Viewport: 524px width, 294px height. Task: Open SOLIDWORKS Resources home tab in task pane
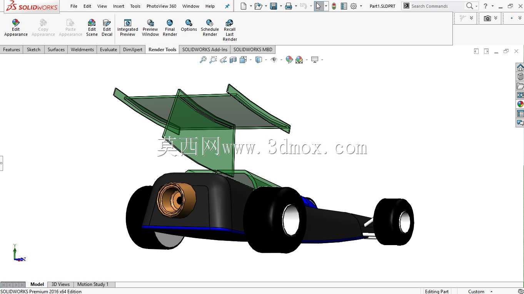520,67
